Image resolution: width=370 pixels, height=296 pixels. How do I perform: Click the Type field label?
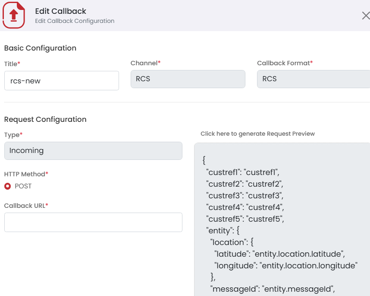click(13, 135)
